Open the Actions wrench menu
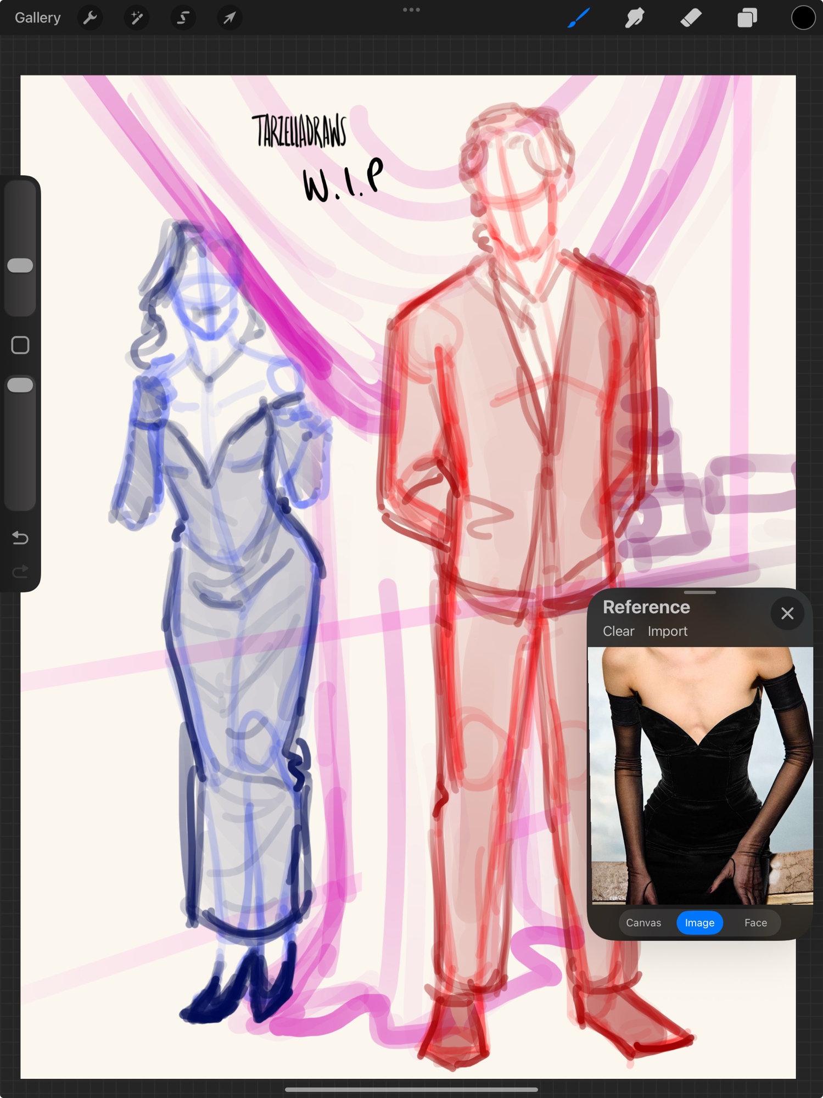Image resolution: width=823 pixels, height=1098 pixels. [x=90, y=18]
